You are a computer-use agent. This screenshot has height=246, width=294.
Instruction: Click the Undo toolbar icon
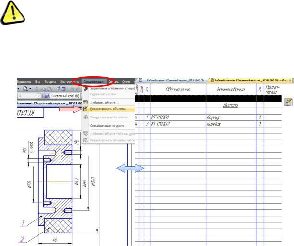coord(73,89)
